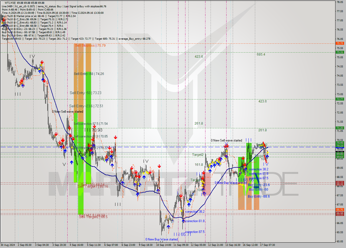The width and height of the screenshot is (346, 248).
Task: Click the orange 66.76 price tag
Action: [340, 209]
